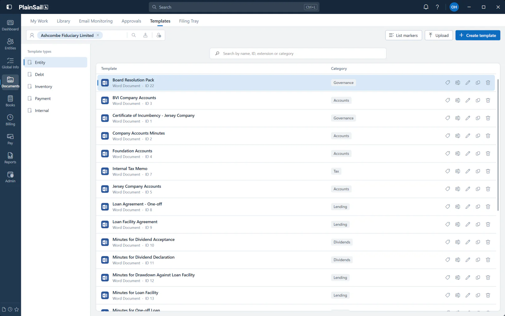This screenshot has width=505, height=316.
Task: Open recent history clock icon bottom-left
Action: pyautogui.click(x=10, y=309)
